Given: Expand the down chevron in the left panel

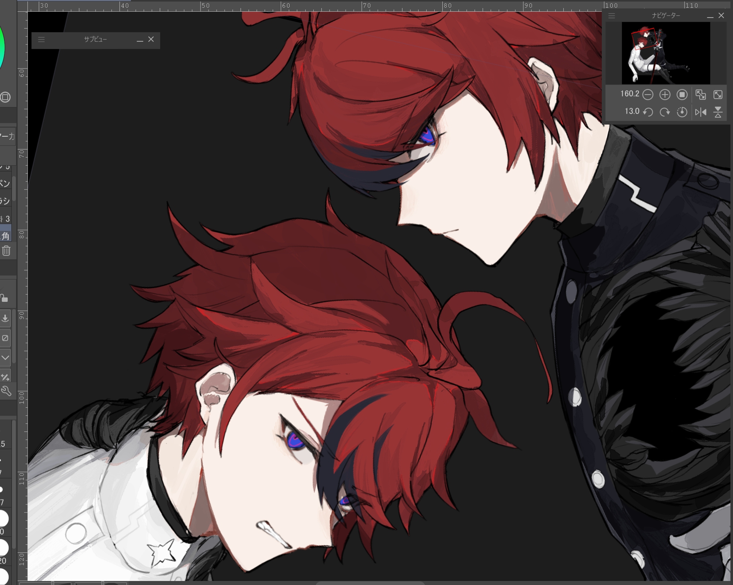Looking at the screenshot, I should (5, 357).
